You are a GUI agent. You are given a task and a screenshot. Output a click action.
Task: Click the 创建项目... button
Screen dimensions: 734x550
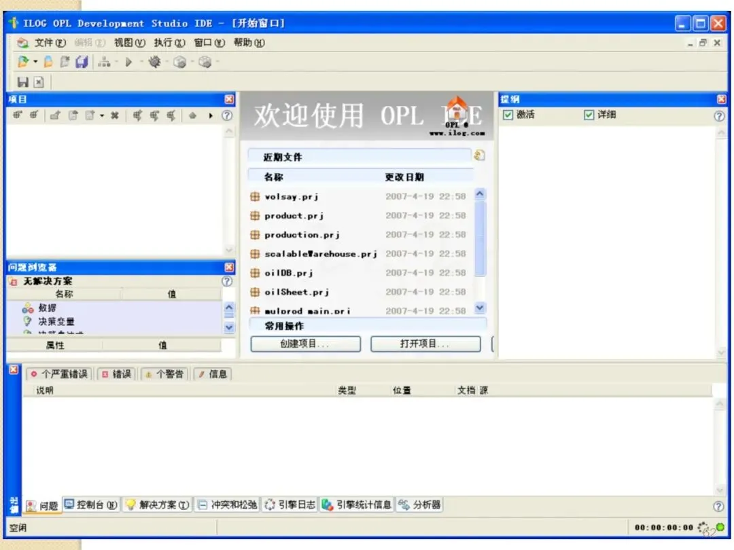click(305, 344)
